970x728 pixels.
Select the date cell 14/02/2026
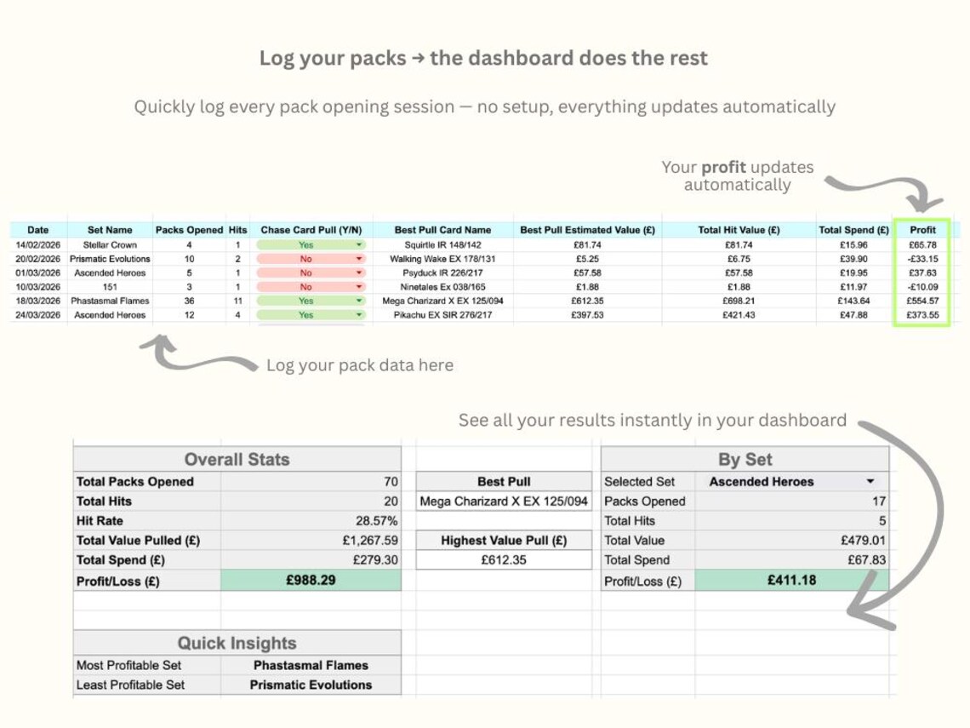click(37, 245)
